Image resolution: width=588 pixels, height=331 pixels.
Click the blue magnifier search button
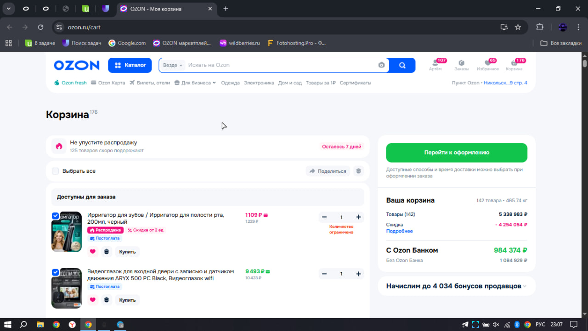click(x=402, y=65)
